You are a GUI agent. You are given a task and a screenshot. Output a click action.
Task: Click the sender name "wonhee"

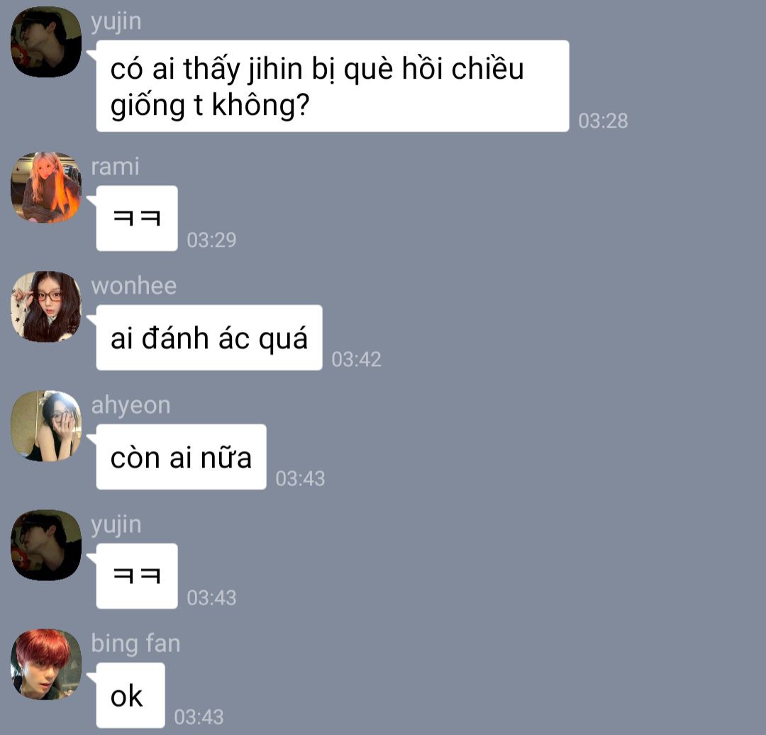point(134,285)
